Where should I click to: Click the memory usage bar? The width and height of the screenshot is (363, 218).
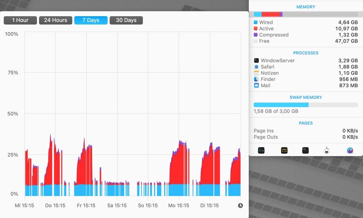pyautogui.click(x=306, y=15)
